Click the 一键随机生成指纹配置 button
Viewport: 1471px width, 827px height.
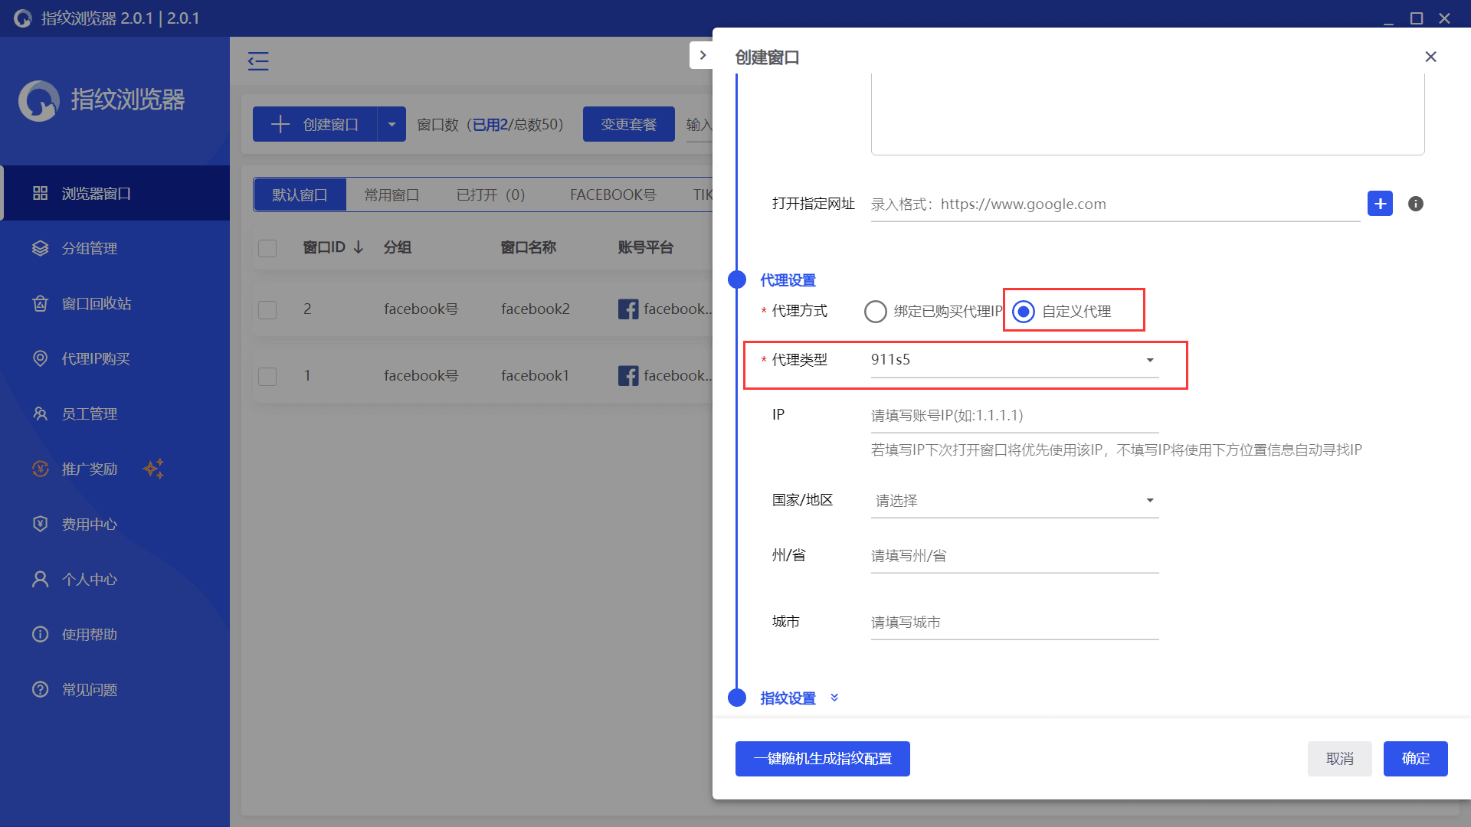(x=822, y=758)
